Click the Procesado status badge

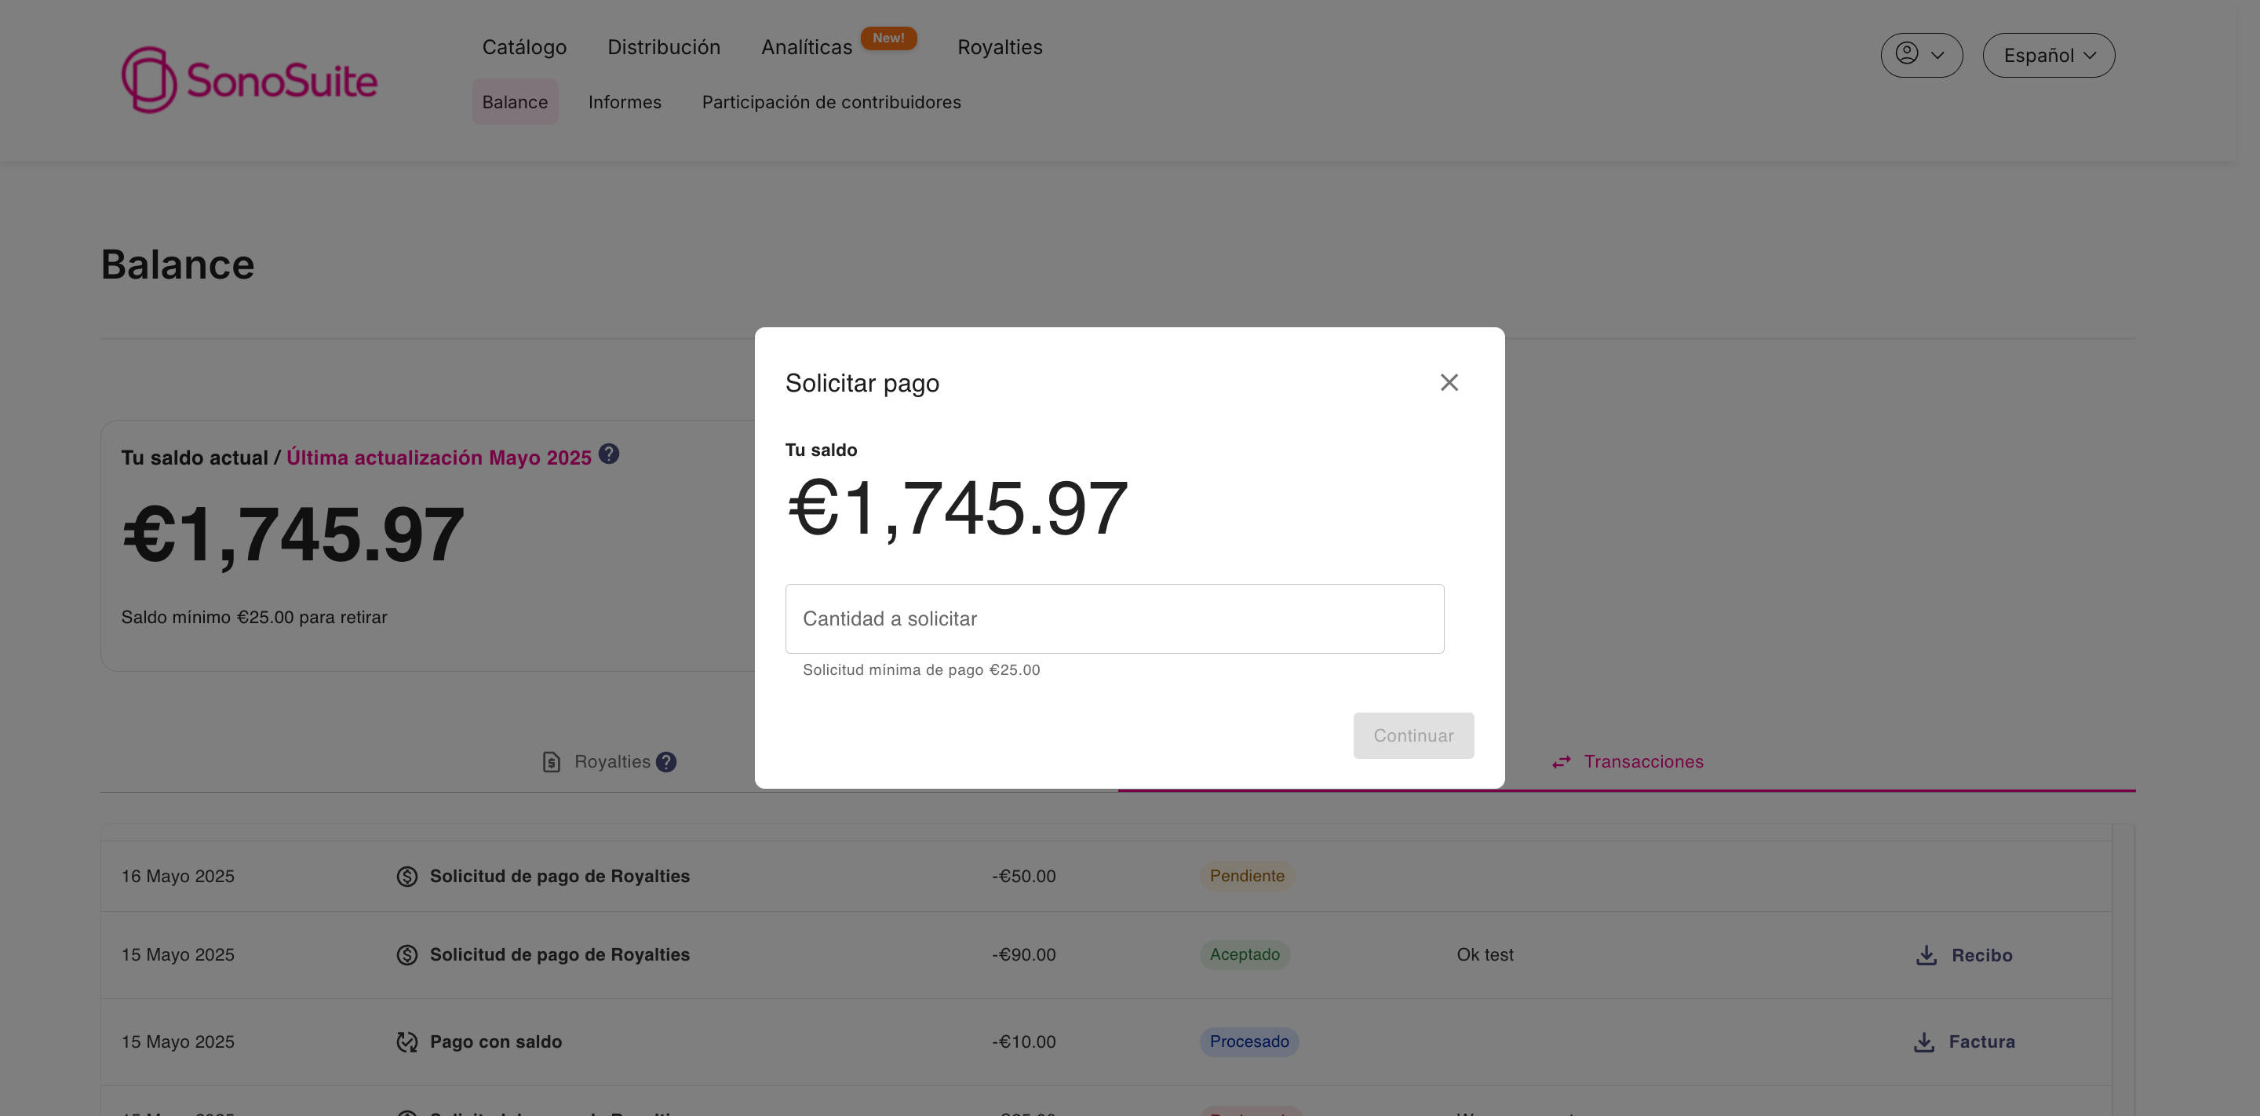[1249, 1041]
